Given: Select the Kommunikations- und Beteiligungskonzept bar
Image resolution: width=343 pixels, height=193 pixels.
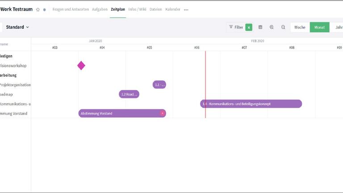Looking at the screenshot, I should tap(251, 104).
